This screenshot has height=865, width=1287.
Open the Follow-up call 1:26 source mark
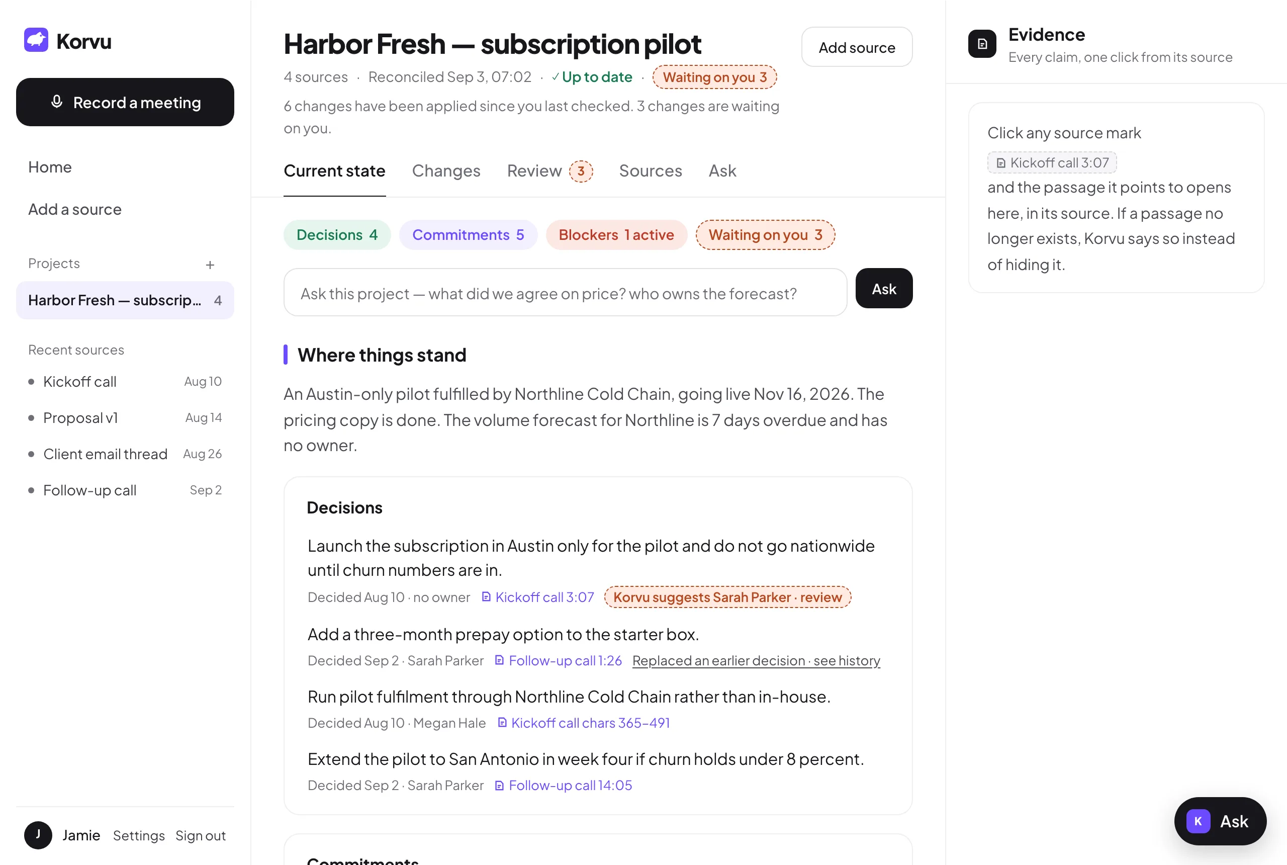point(559,660)
